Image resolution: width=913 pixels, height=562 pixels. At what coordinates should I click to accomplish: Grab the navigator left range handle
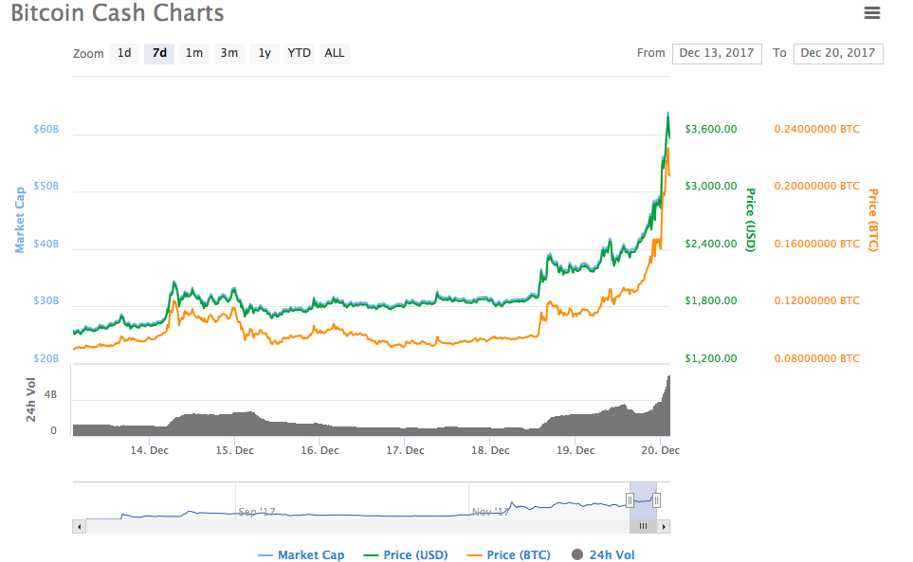630,500
